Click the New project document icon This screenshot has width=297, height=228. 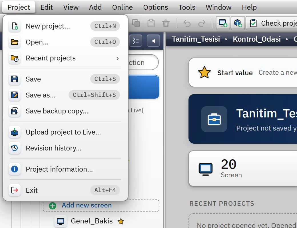pos(15,26)
